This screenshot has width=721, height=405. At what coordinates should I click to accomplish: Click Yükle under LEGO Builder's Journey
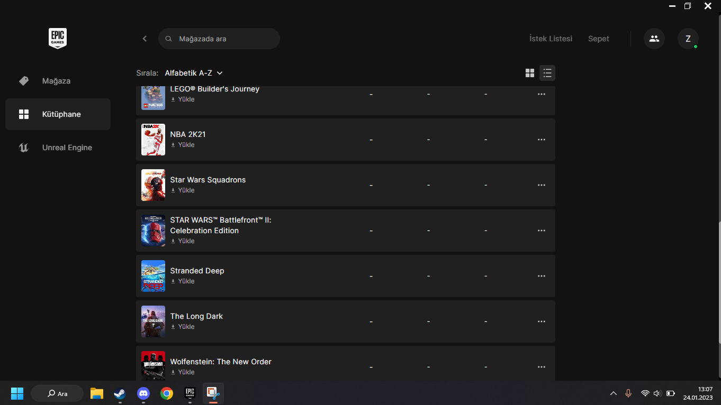coord(183,99)
